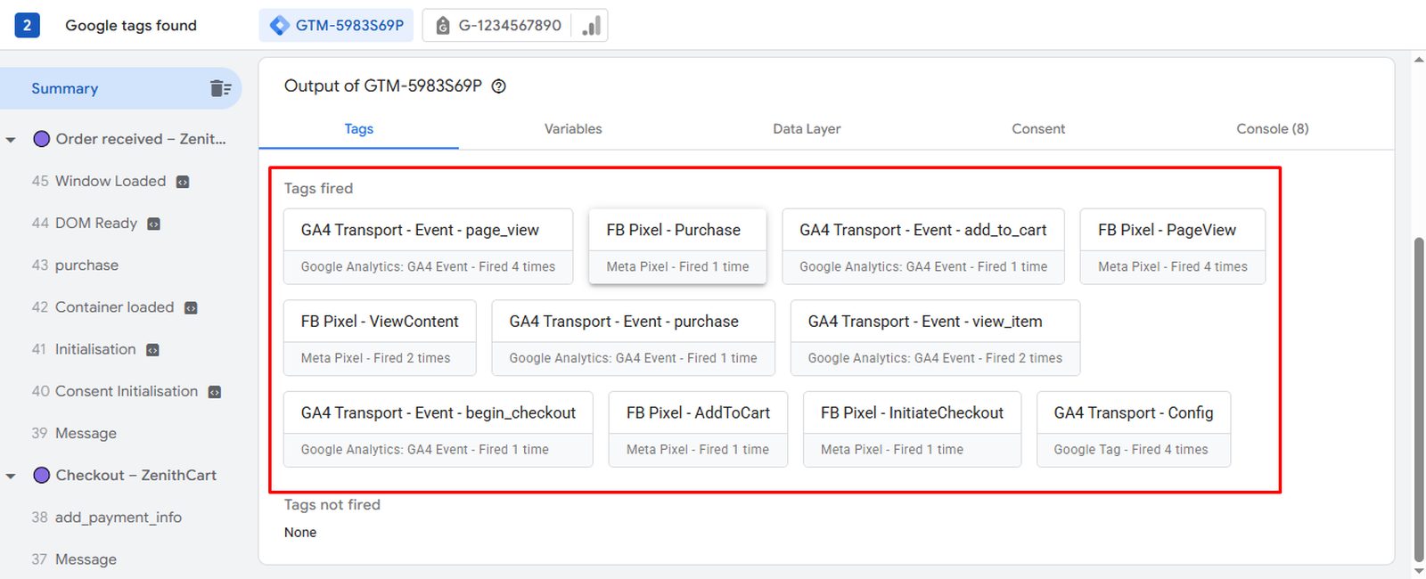Image resolution: width=1426 pixels, height=579 pixels.
Task: Open the FB Pixel - AddToCart tag card
Action: point(698,429)
